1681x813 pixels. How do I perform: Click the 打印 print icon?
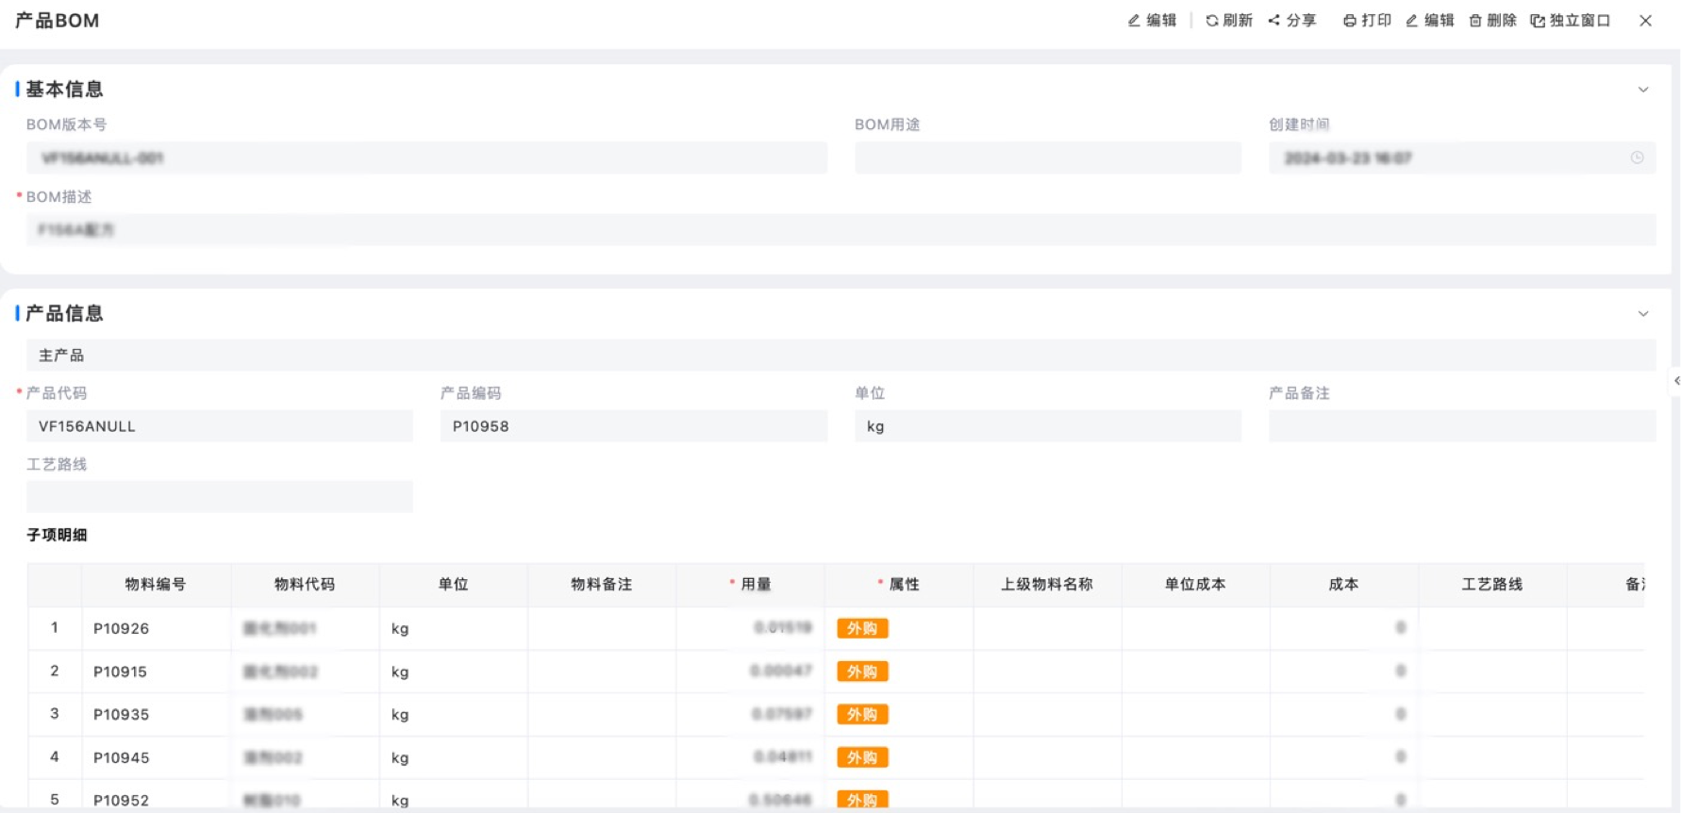click(1366, 21)
